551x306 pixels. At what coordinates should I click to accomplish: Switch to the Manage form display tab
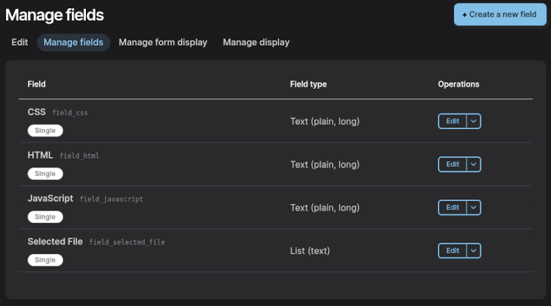click(163, 43)
